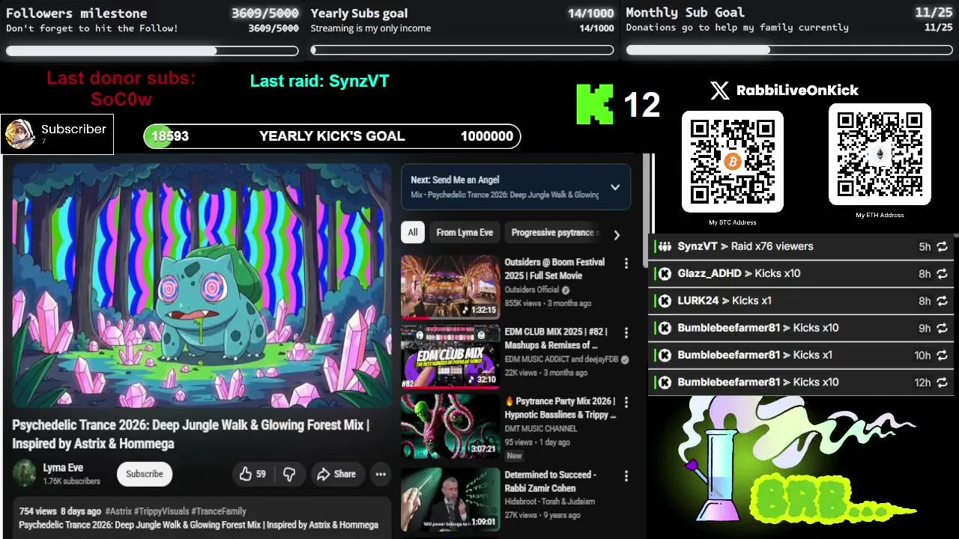Click the repeat icon on Bumblebeefarmer81 10h row
Image resolution: width=959 pixels, height=539 pixels.
coord(943,356)
